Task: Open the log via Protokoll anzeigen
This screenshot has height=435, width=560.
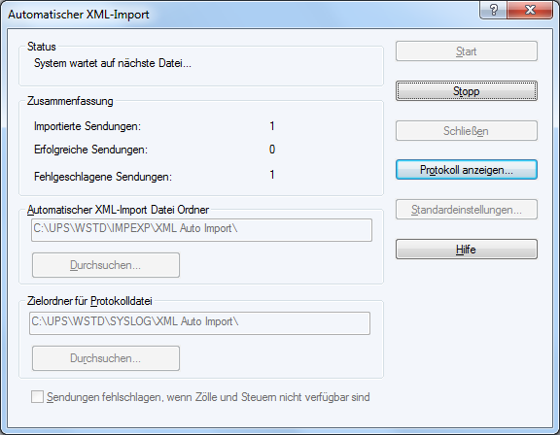Action: point(466,170)
